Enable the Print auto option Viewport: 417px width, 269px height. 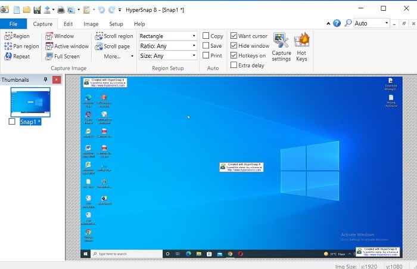point(206,55)
